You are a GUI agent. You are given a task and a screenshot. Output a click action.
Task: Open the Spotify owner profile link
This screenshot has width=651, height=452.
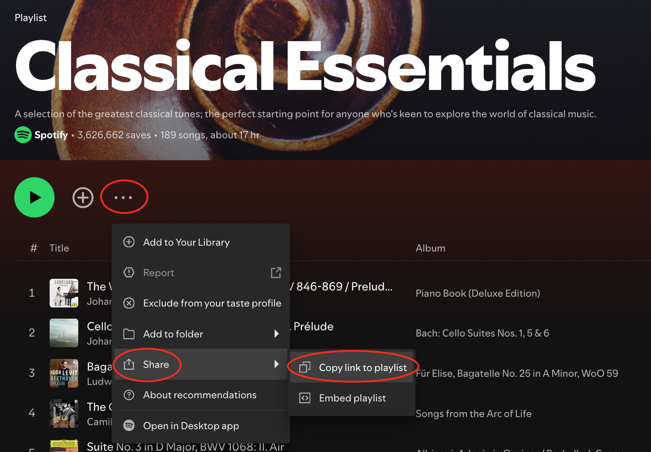[x=51, y=135]
